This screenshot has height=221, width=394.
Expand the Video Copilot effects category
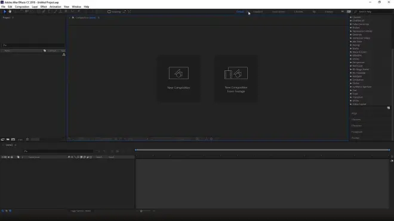[x=351, y=104]
